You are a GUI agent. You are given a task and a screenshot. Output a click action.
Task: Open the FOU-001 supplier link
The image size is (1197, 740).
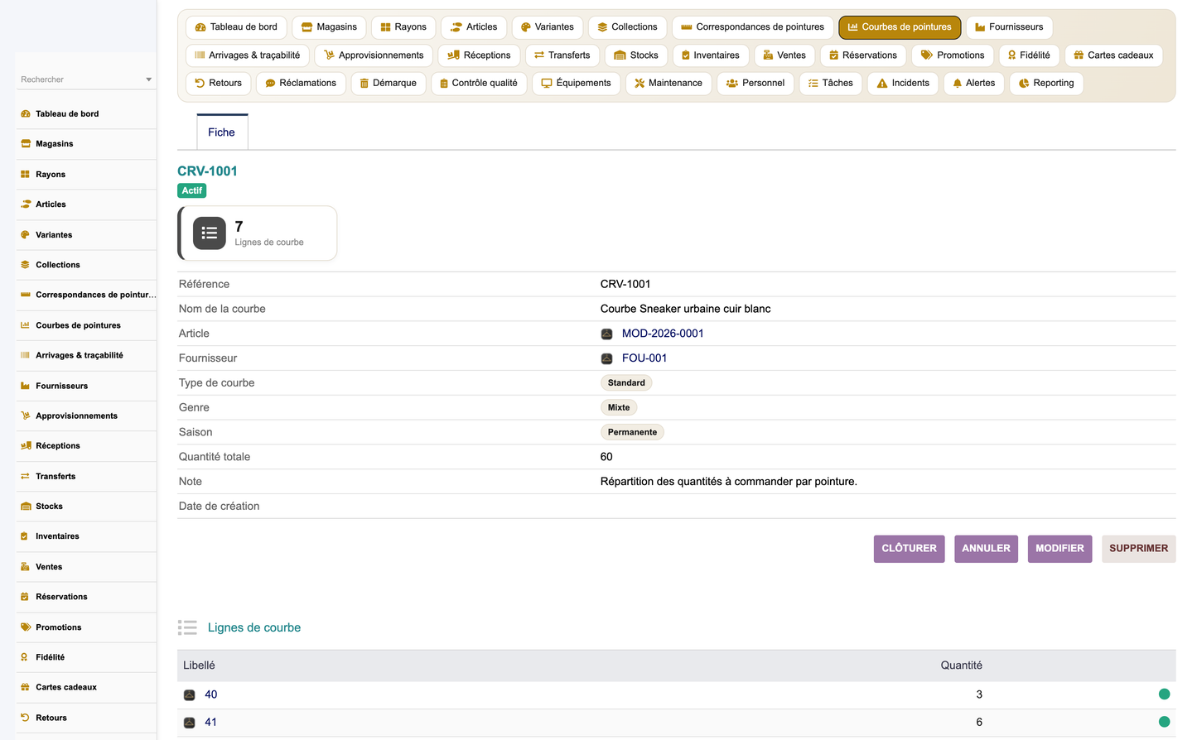coord(644,358)
